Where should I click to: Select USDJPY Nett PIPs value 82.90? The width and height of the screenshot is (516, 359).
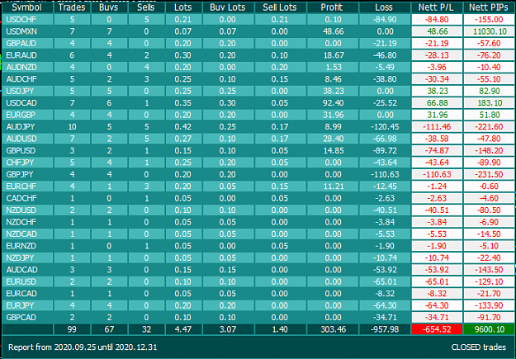point(489,91)
